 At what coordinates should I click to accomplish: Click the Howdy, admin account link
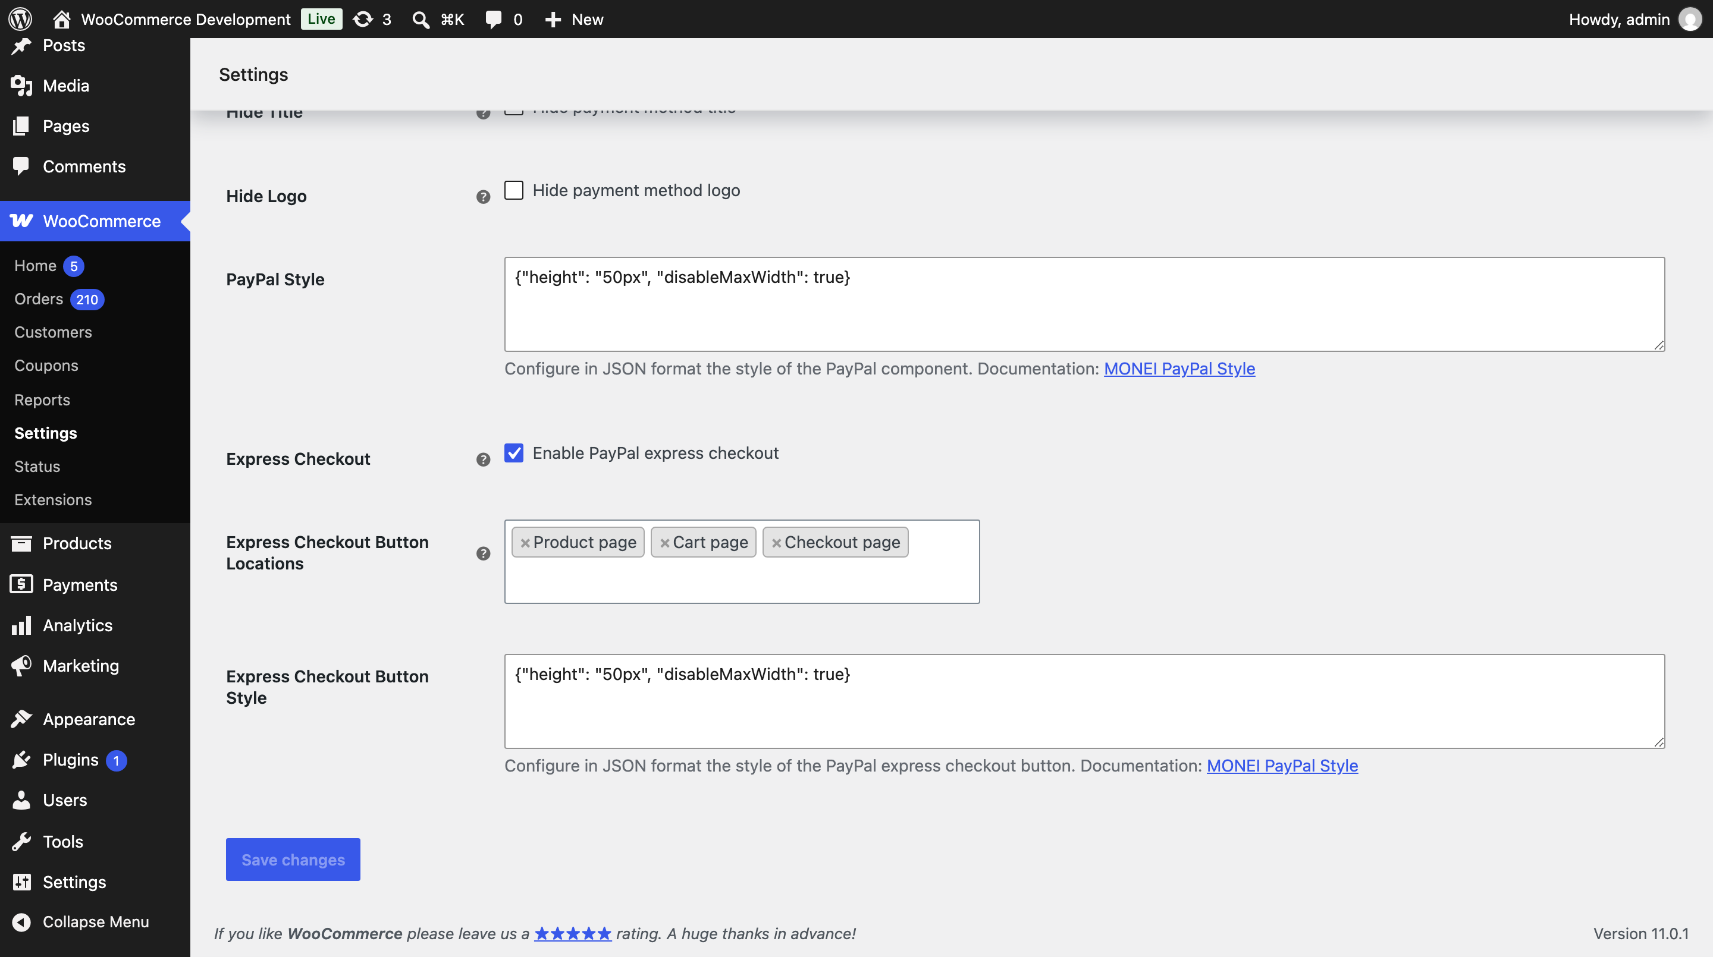click(x=1619, y=19)
